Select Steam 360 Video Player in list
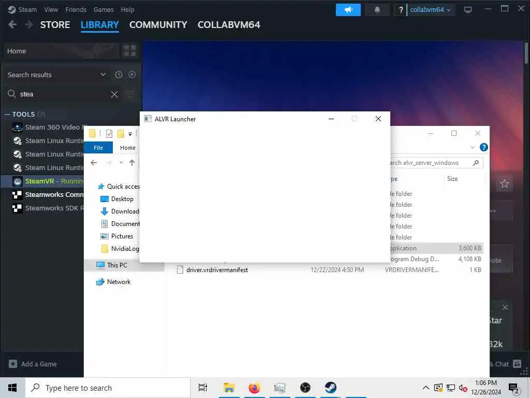This screenshot has width=530, height=398. (47, 127)
